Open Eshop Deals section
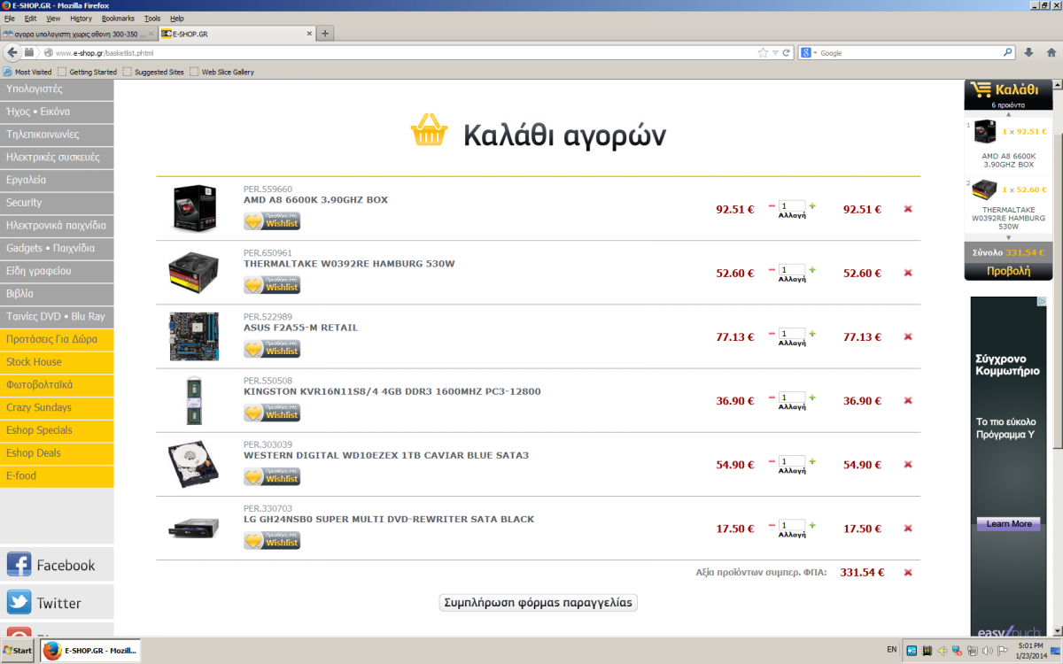This screenshot has width=1063, height=664. (x=57, y=452)
